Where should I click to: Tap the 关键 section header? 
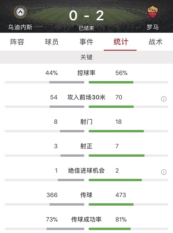coord(87,57)
